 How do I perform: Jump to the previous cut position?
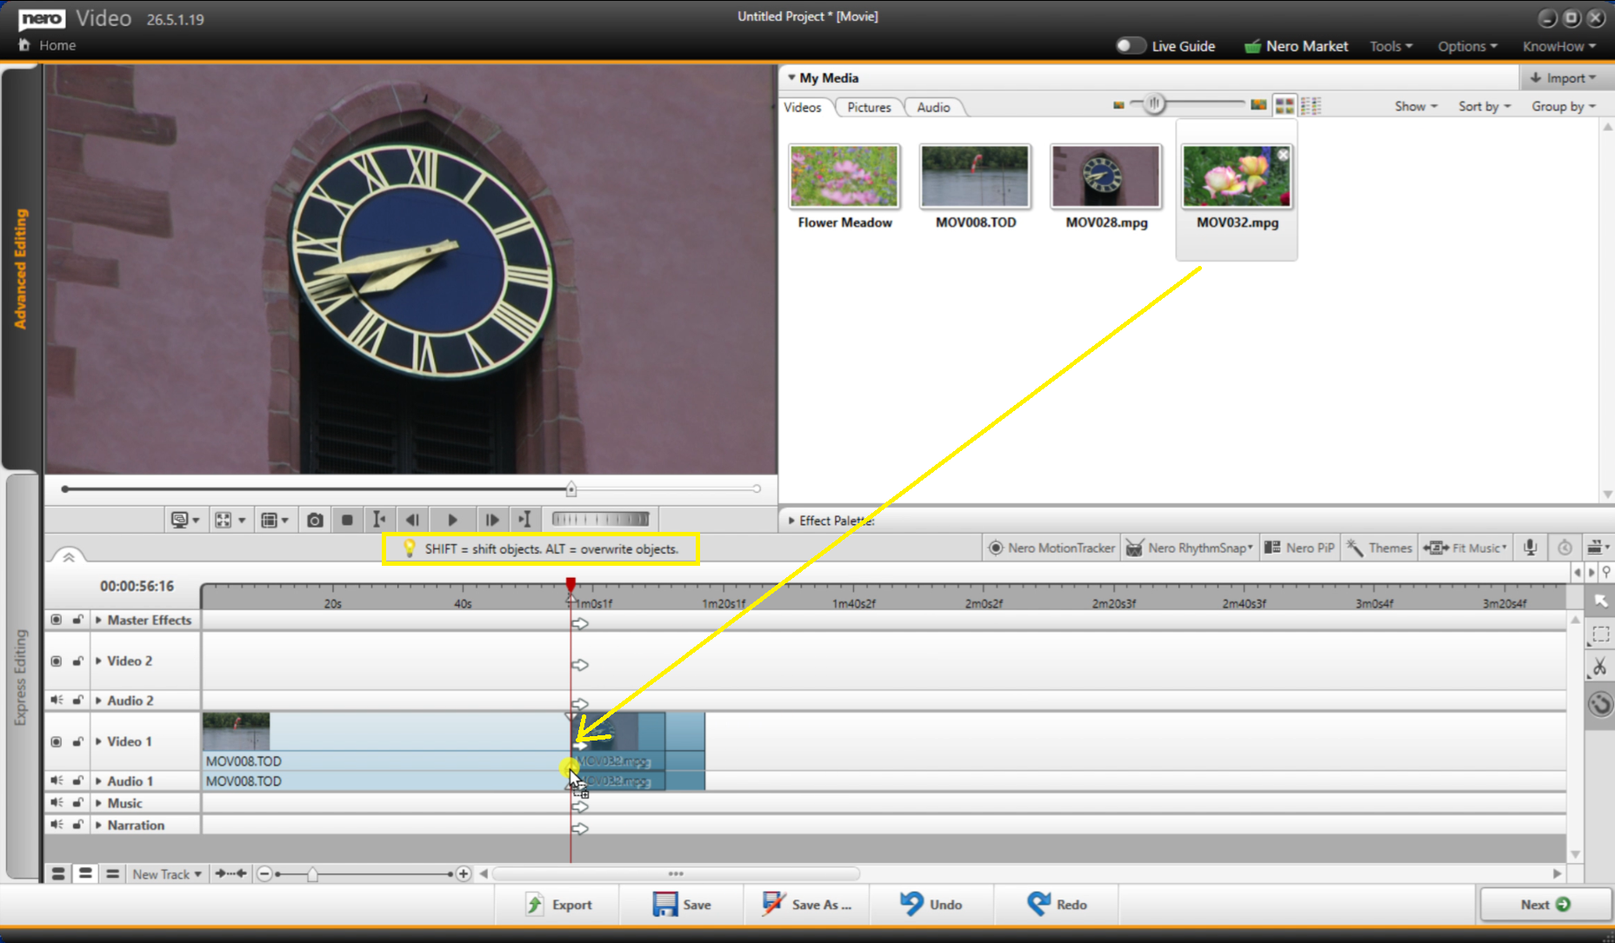coord(379,520)
